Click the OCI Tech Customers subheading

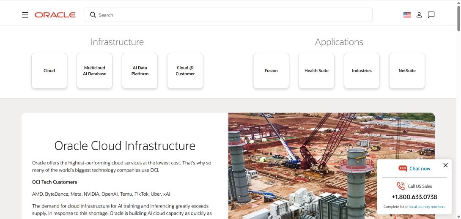(x=55, y=182)
